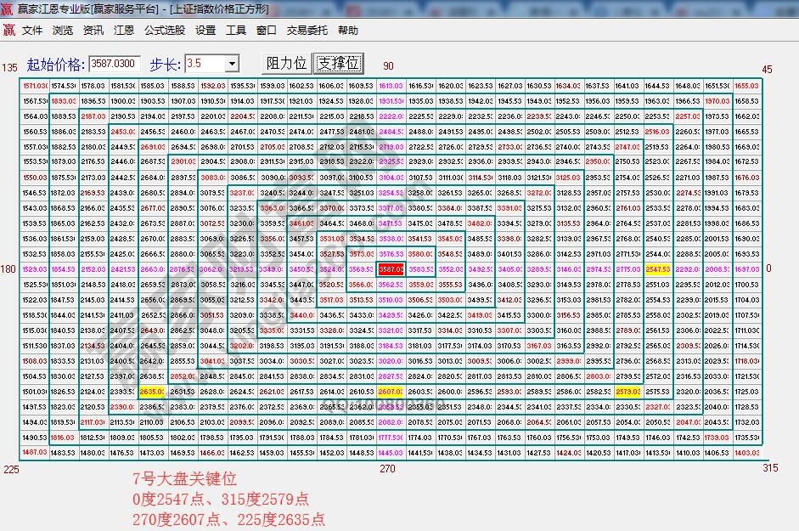The image size is (799, 531).
Task: Open the 文件 menu
Action: (31, 30)
